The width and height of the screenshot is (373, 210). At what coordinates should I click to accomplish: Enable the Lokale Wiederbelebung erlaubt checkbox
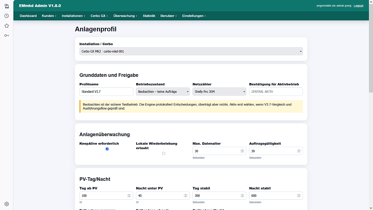pyautogui.click(x=163, y=153)
